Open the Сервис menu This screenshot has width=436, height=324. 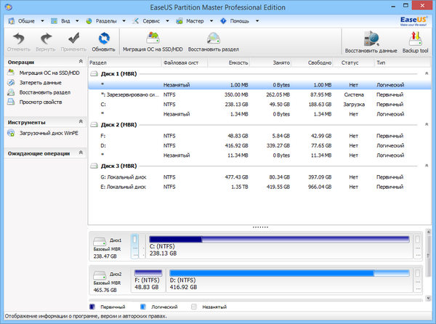pos(151,21)
